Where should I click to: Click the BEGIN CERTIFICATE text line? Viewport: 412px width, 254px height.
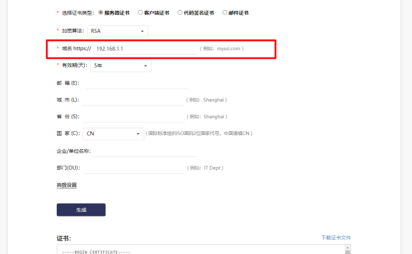[96, 252]
